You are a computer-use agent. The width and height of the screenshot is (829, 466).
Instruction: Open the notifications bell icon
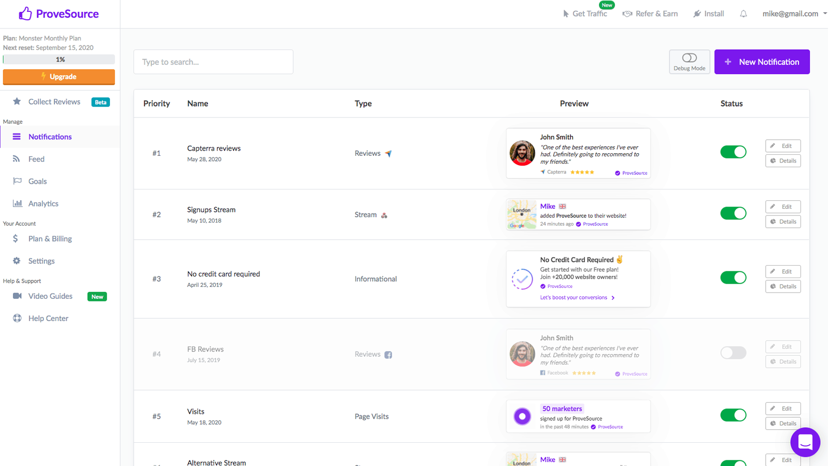tap(743, 14)
